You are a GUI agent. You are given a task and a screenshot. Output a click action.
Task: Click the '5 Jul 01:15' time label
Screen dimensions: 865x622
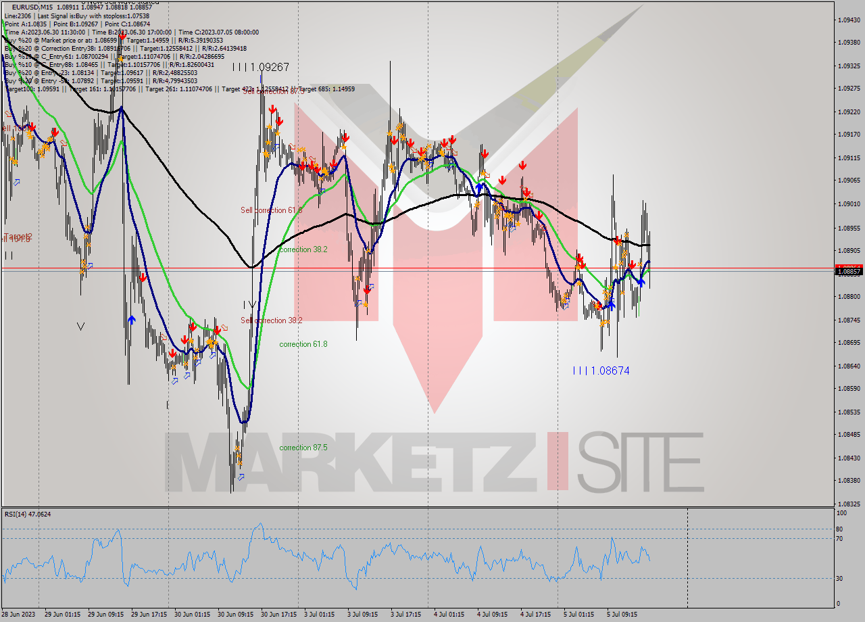580,615
